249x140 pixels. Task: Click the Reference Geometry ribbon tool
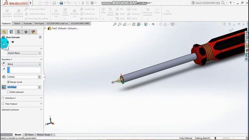[x=147, y=12]
